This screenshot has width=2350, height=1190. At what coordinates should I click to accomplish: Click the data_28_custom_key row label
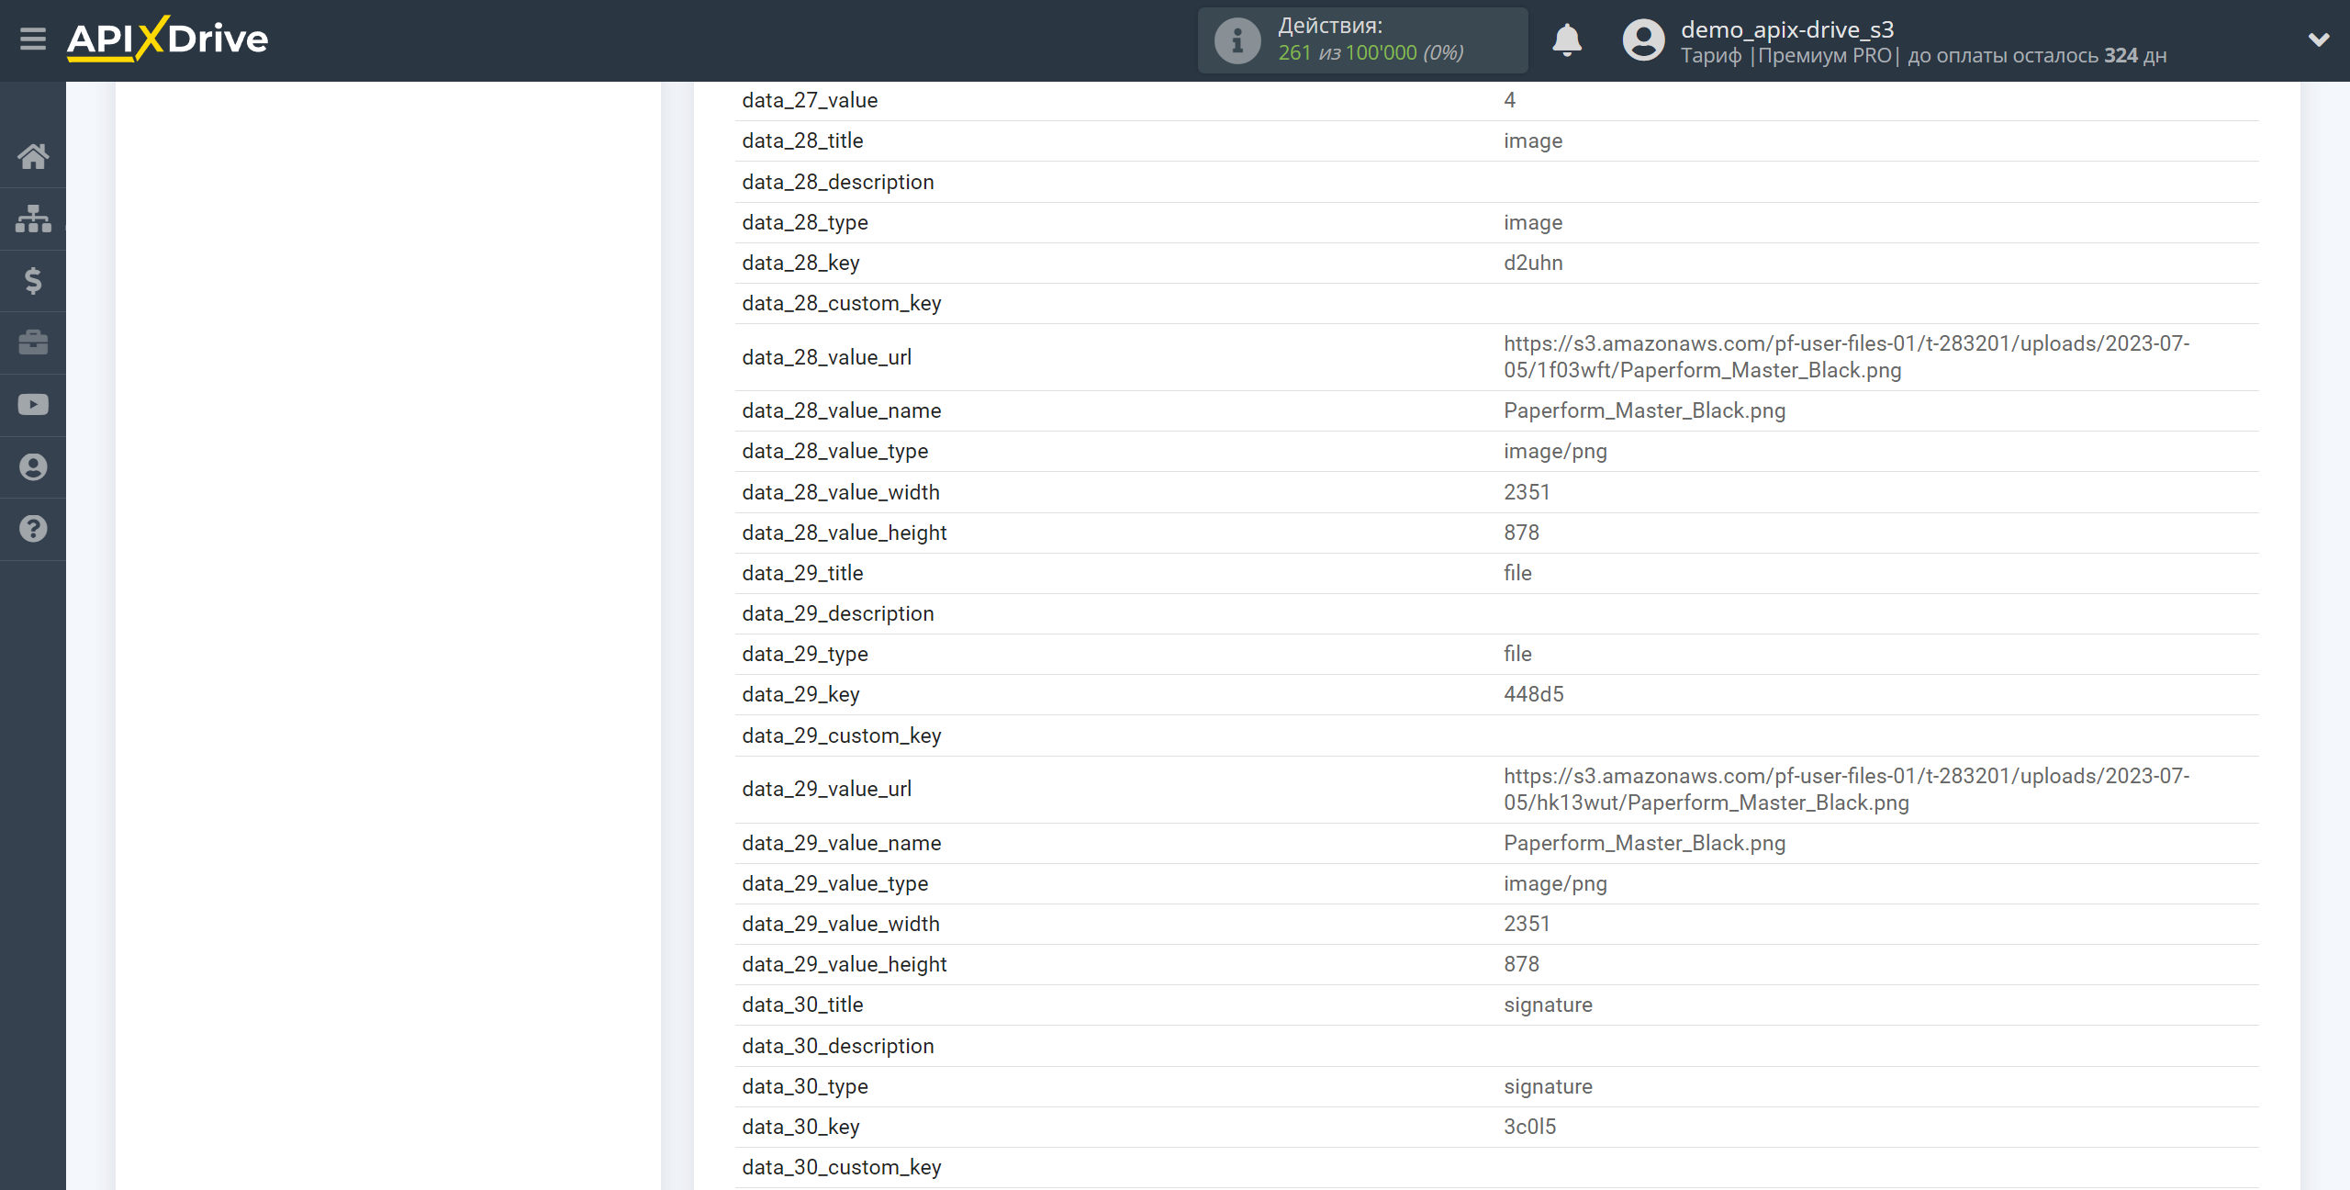(x=841, y=304)
